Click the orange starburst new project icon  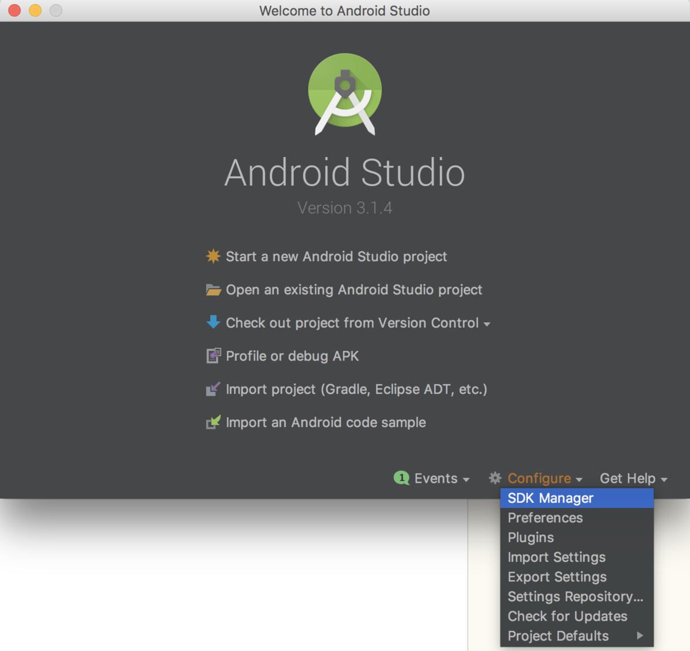[213, 256]
